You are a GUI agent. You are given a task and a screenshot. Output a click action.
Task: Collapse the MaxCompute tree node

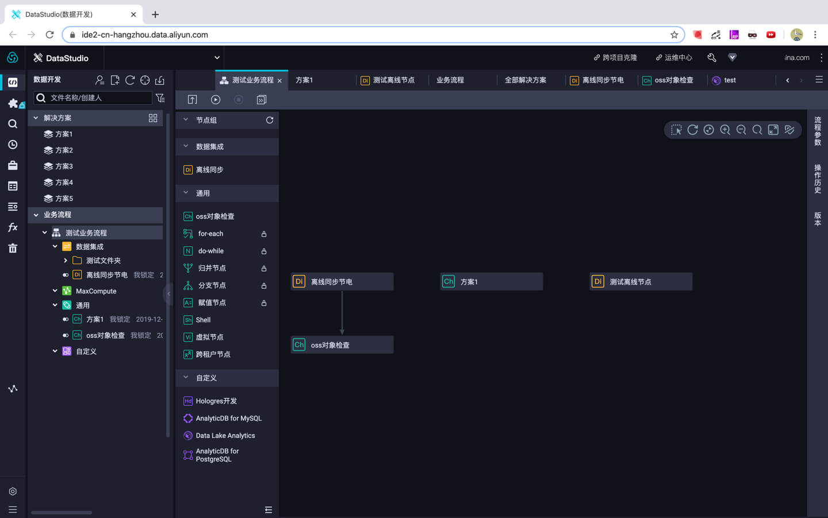(55, 291)
